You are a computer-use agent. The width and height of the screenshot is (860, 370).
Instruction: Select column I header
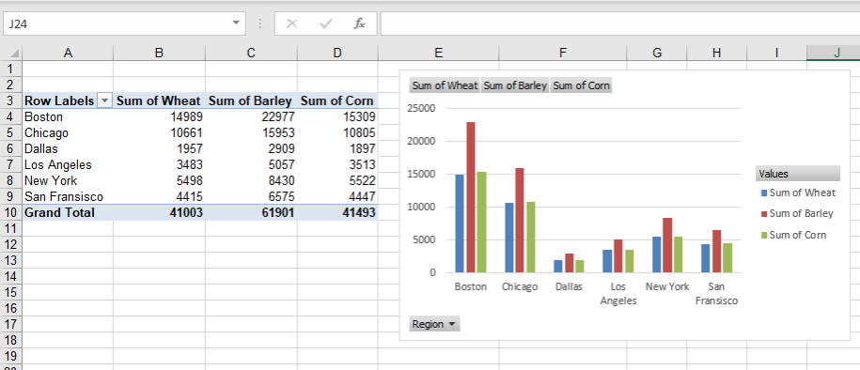776,53
